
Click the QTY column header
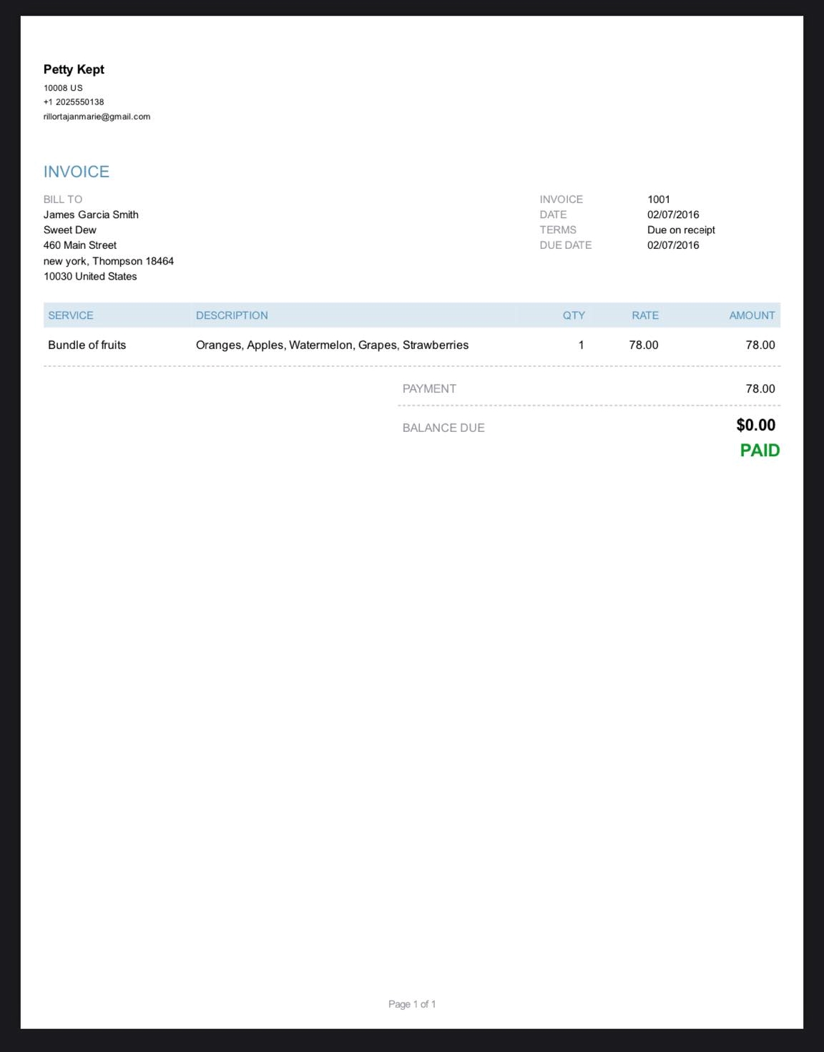click(574, 315)
